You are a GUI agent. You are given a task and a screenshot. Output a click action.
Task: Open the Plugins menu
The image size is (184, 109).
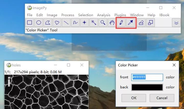point(120,15)
